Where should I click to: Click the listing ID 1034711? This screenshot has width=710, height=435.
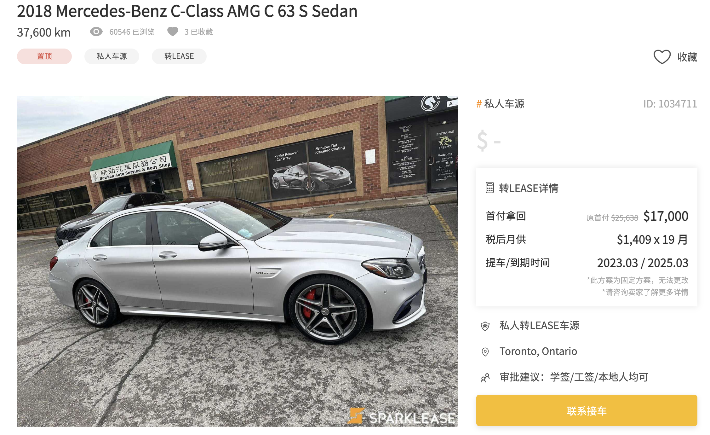(x=670, y=104)
